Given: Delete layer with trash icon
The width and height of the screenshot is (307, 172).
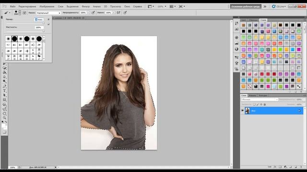Looking at the screenshot, I should [301, 167].
